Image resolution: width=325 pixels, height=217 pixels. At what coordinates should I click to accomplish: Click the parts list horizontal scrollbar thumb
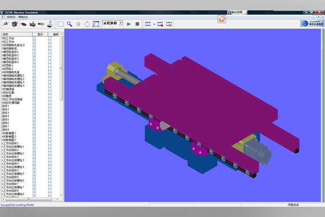click(x=28, y=199)
